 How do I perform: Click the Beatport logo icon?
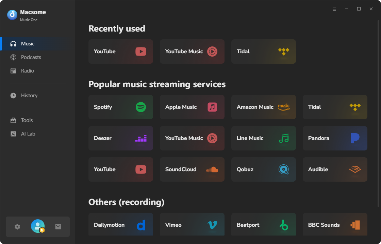284,225
